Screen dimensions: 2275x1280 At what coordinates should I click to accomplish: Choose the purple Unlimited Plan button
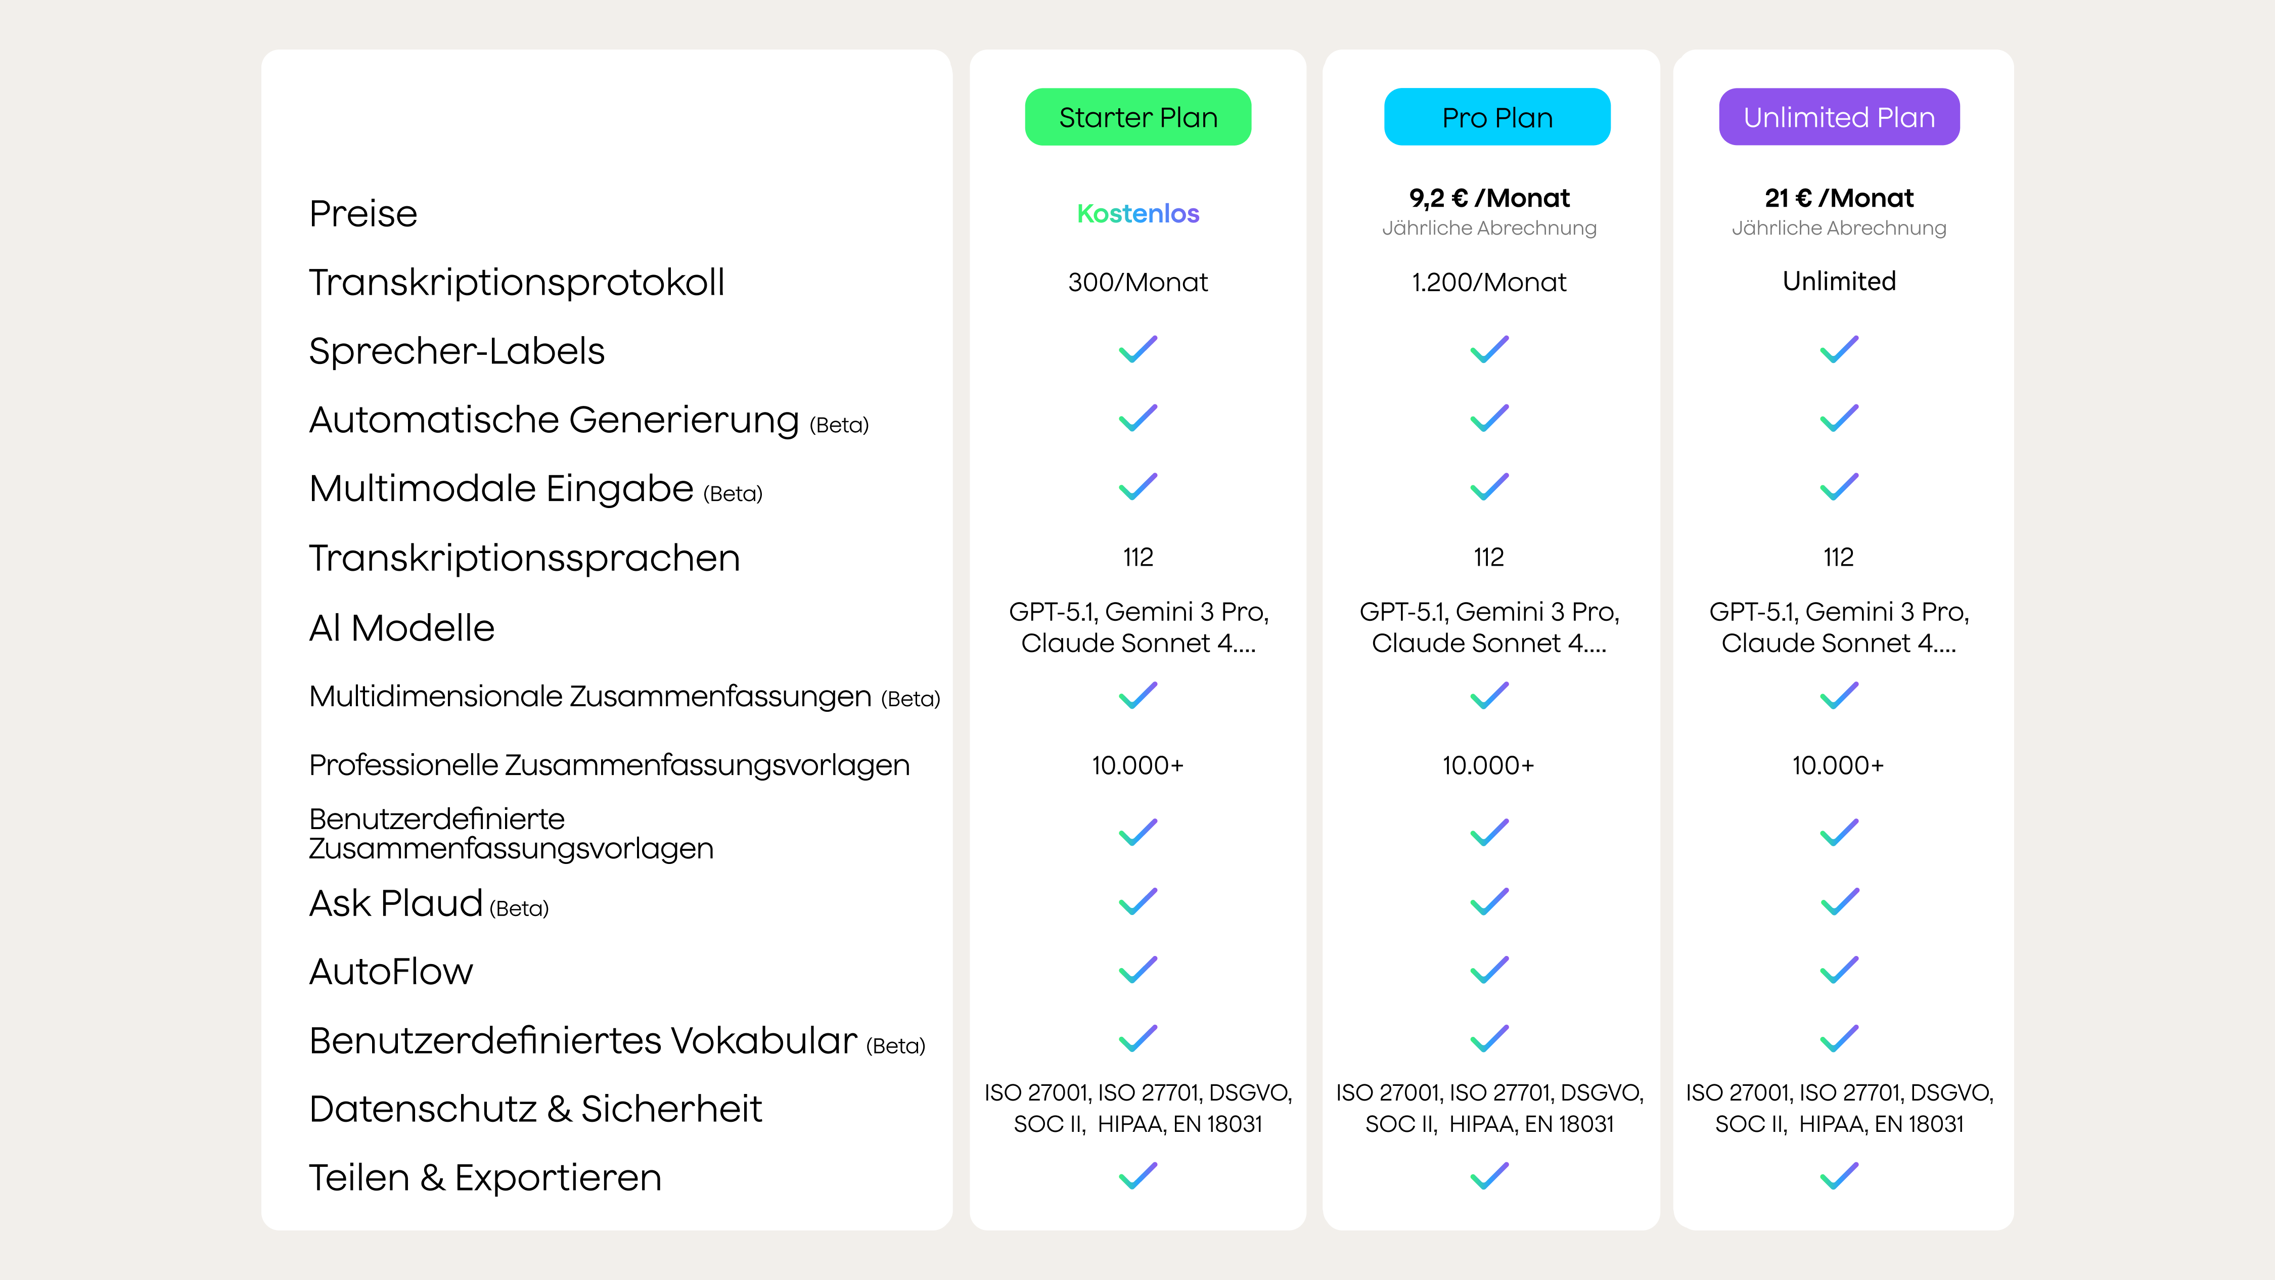pos(1839,117)
